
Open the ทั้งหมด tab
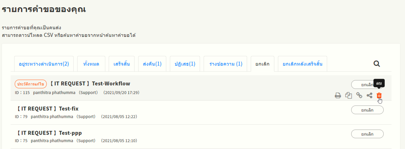point(91,64)
